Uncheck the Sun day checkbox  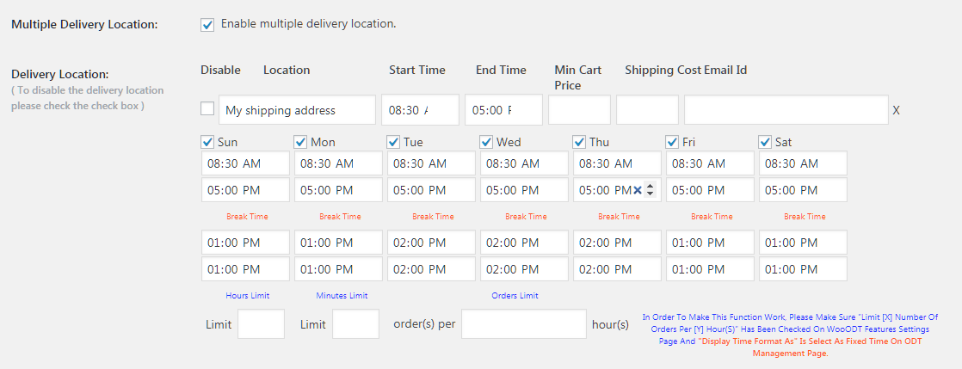207,142
